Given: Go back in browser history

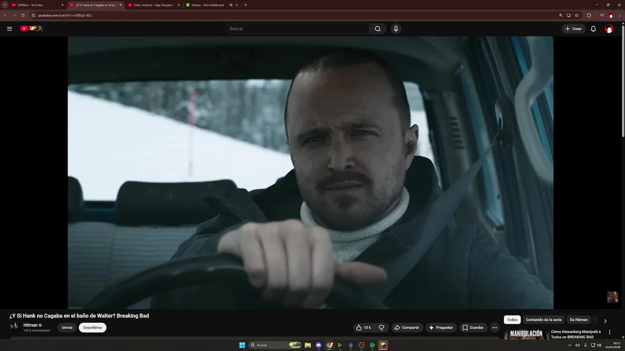Looking at the screenshot, I should tap(5, 15).
